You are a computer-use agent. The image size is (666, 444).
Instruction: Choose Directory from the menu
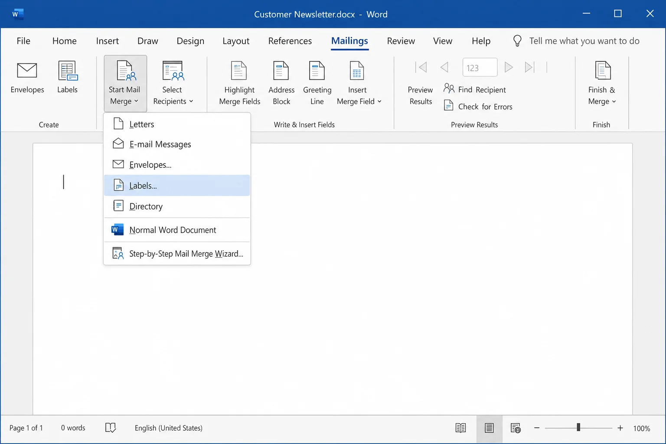click(177, 206)
